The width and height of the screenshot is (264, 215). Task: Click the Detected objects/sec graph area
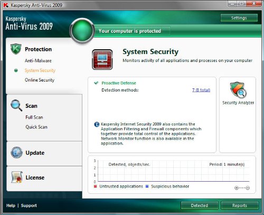click(x=173, y=171)
